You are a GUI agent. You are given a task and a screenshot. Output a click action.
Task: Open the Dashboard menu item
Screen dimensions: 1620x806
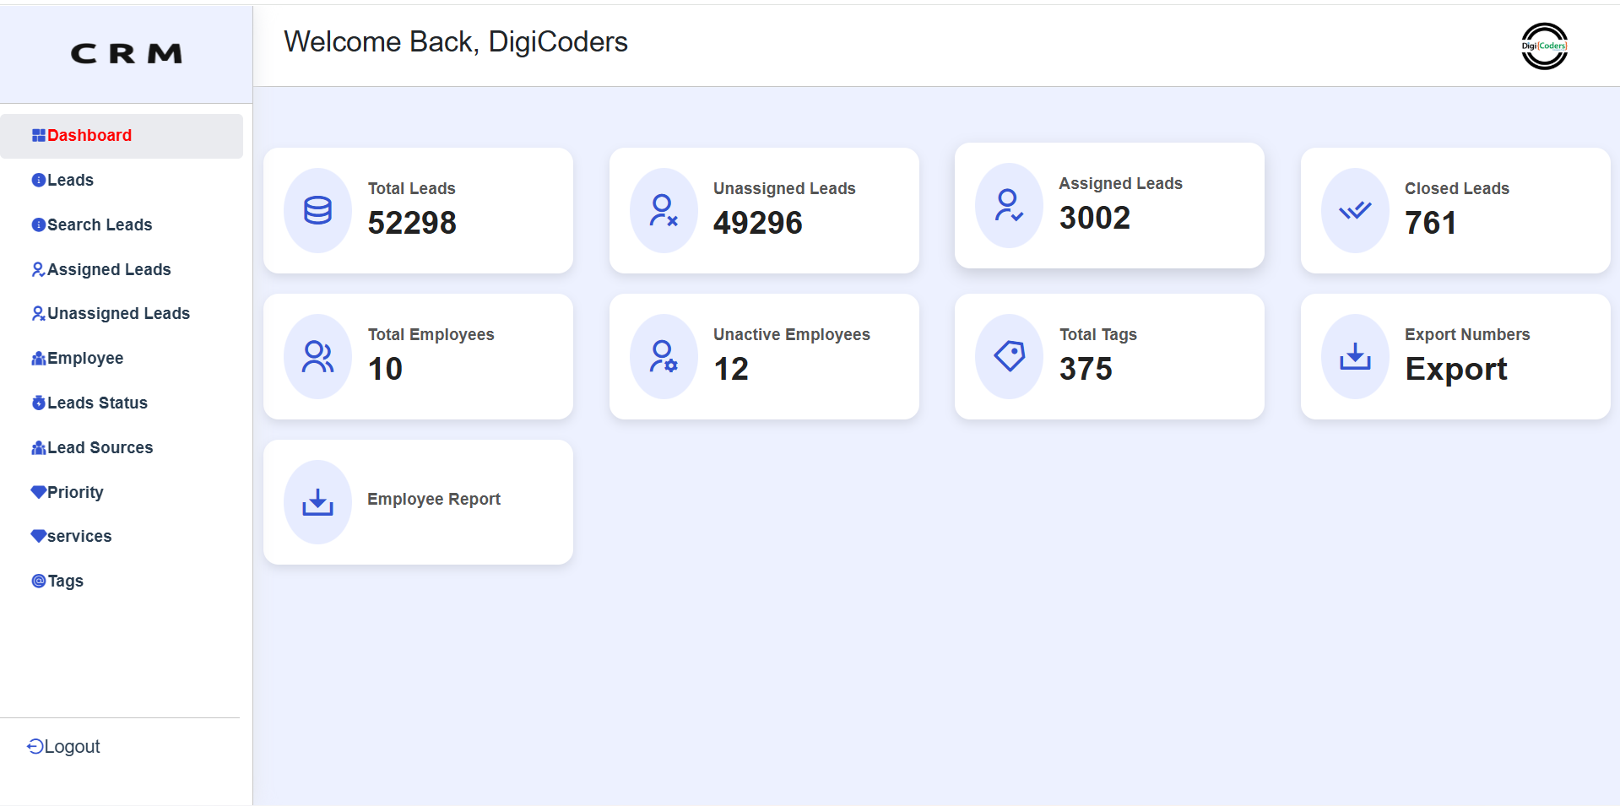click(122, 136)
